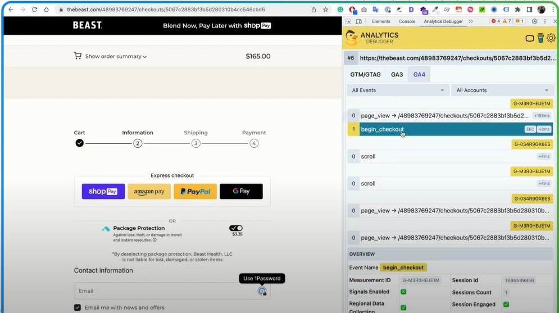Switch to Console tab in DevTools

click(x=407, y=21)
